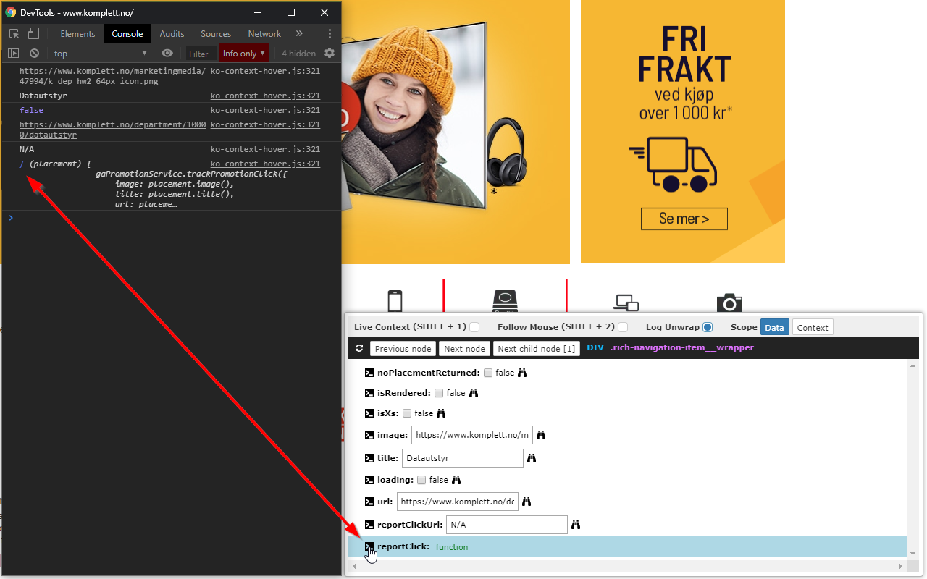Click Next child node [1] button
The image size is (927, 579).
pyautogui.click(x=537, y=349)
